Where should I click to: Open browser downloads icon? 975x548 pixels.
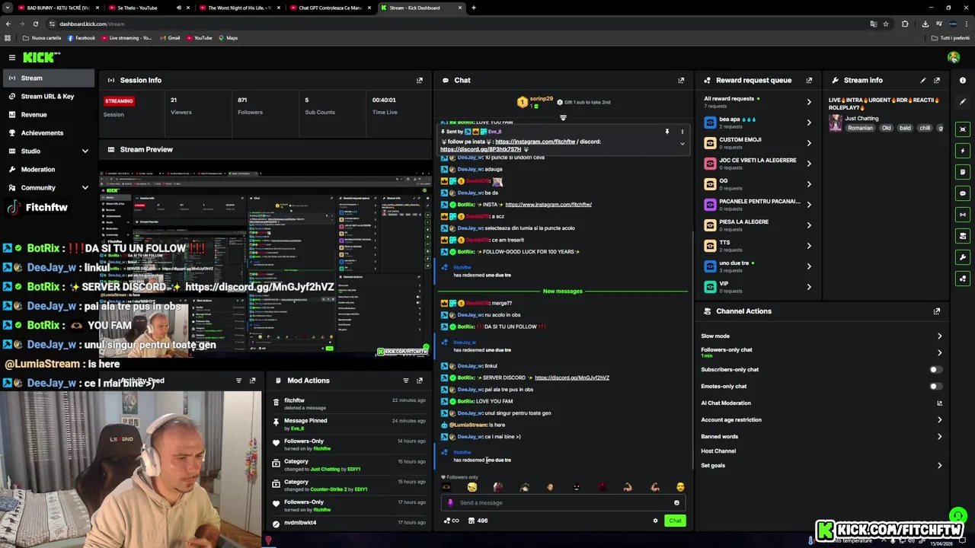click(925, 24)
